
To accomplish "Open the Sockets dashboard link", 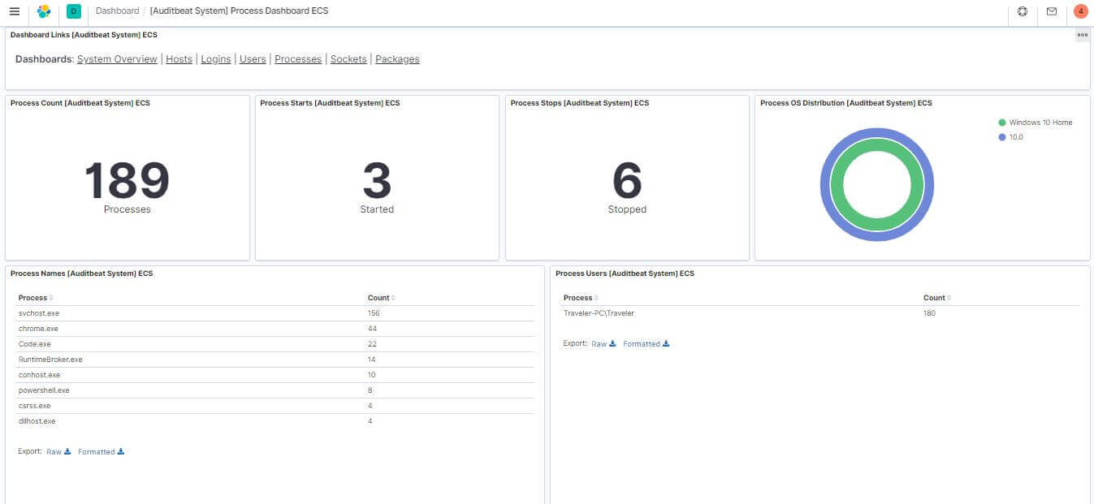I will 348,58.
